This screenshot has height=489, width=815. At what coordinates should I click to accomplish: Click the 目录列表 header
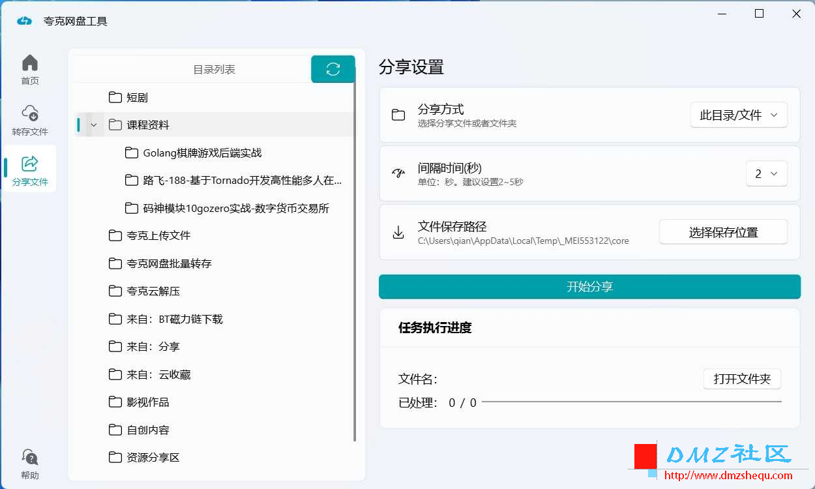[x=214, y=69]
